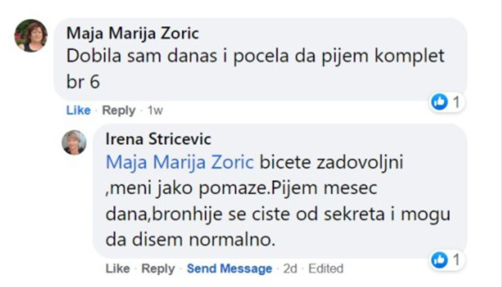Click the 'da disem normalno.' line in reply
Image resolution: width=502 pixels, height=287 pixels.
(x=190, y=239)
